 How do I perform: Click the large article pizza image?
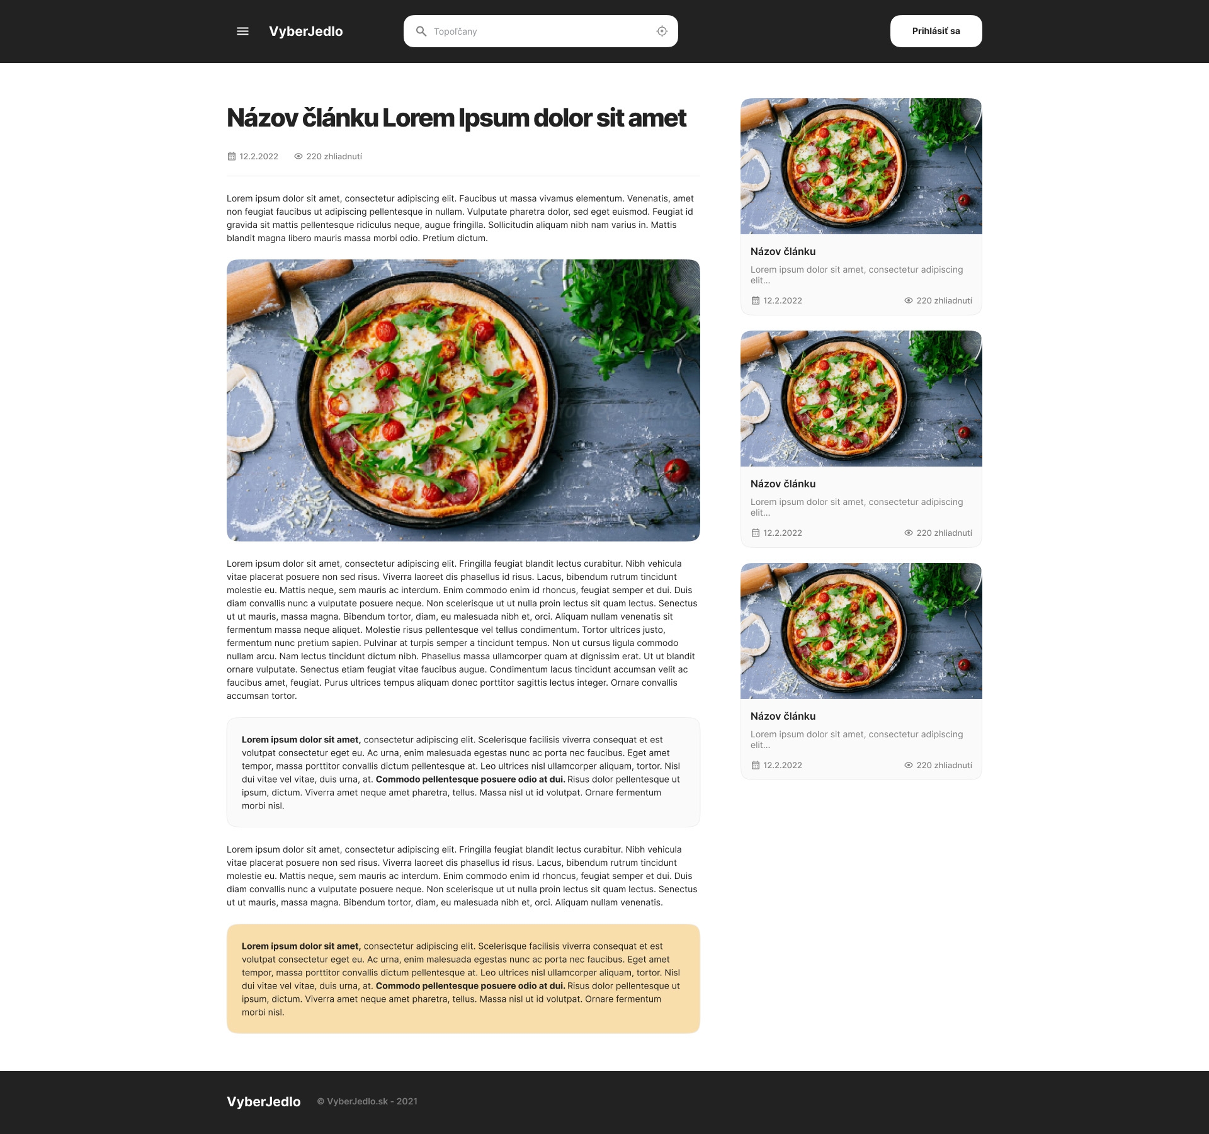coord(463,400)
